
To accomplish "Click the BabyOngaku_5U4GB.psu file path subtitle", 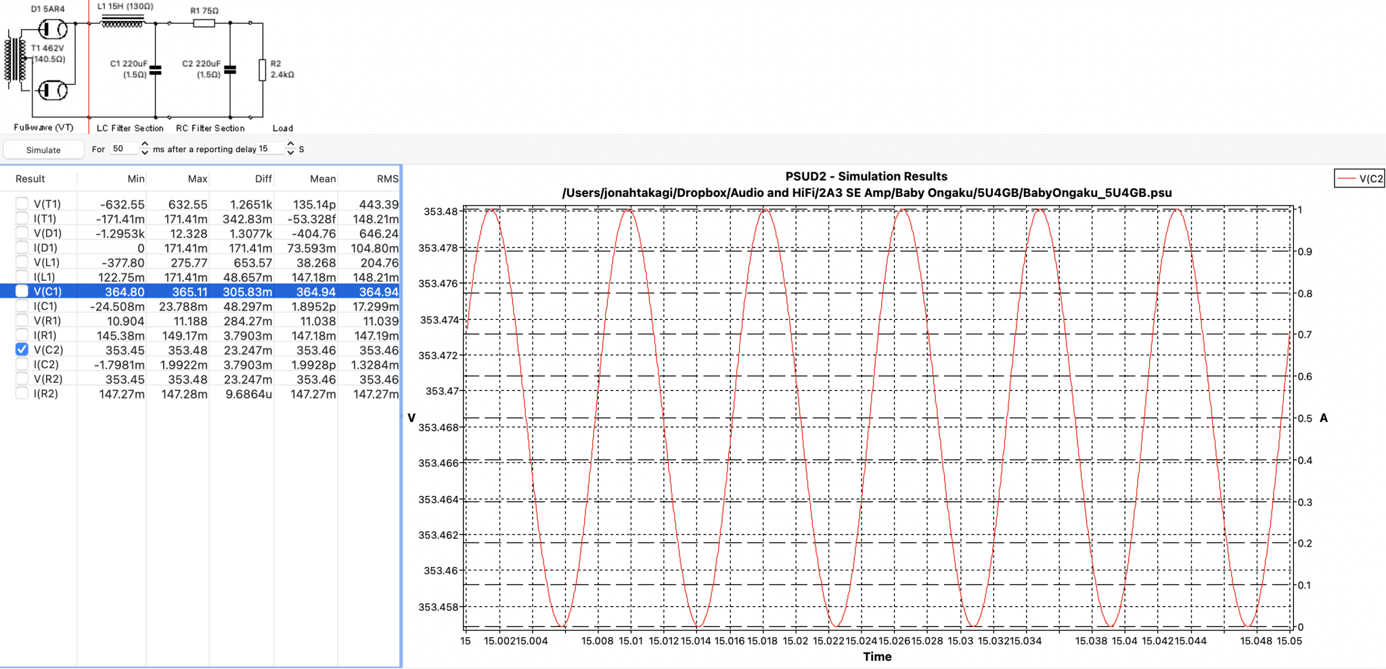I will (x=867, y=193).
